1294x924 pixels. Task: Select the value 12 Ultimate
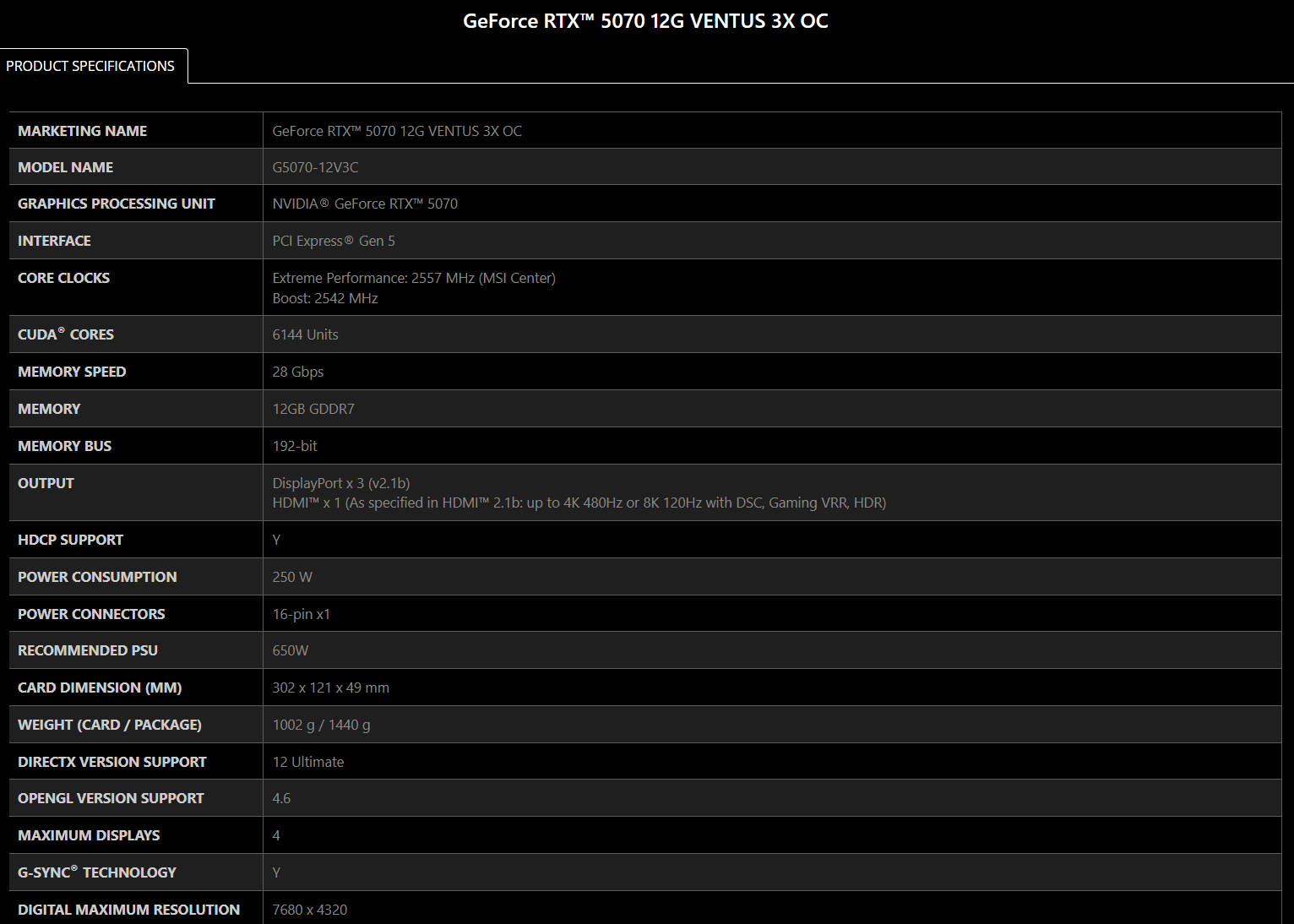(308, 762)
